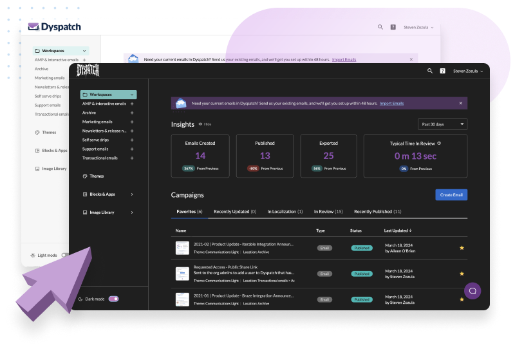Open Themes in the dark sidebar
The width and height of the screenshot is (515, 347).
93,176
